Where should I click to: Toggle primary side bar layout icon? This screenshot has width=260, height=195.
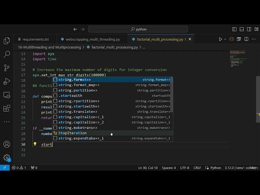click(234, 29)
